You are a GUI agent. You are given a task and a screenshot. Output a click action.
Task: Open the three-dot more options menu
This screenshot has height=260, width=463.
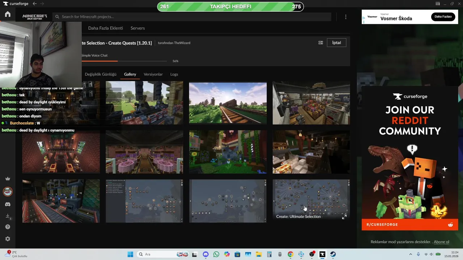(345, 17)
